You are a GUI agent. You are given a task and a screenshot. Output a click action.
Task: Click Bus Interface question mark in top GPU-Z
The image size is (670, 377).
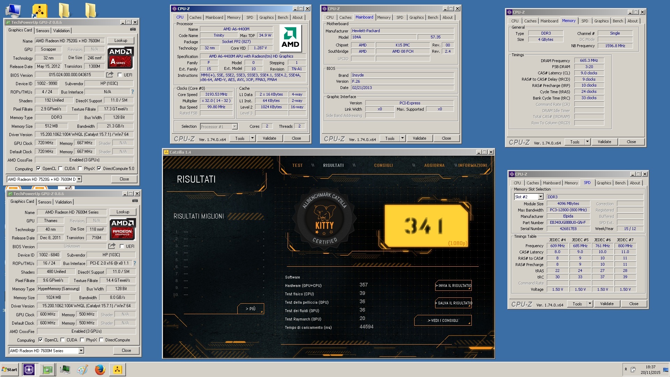132,92
